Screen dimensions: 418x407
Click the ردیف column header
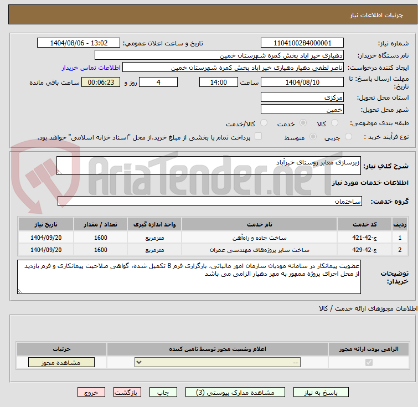click(400, 224)
